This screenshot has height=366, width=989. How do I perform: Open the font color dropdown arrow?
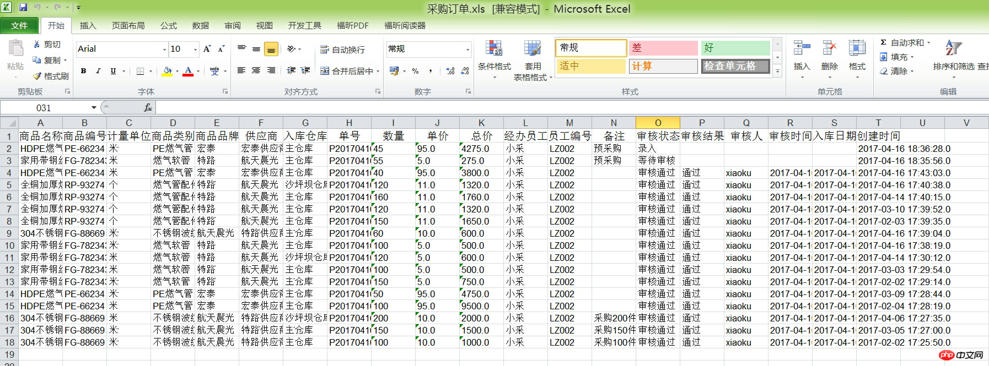pyautogui.click(x=197, y=71)
